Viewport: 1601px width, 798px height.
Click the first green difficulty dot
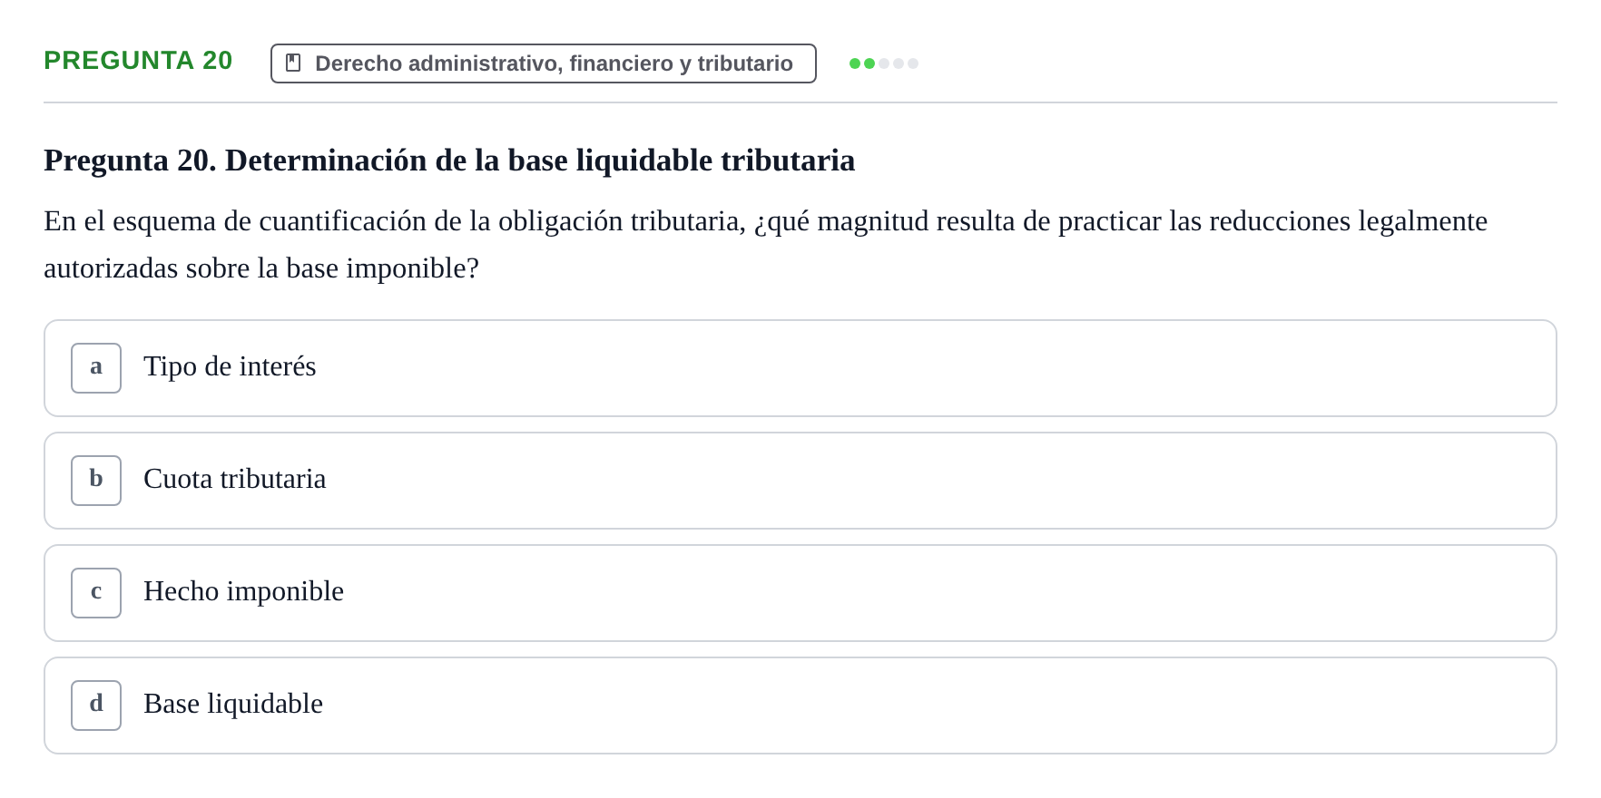(855, 63)
